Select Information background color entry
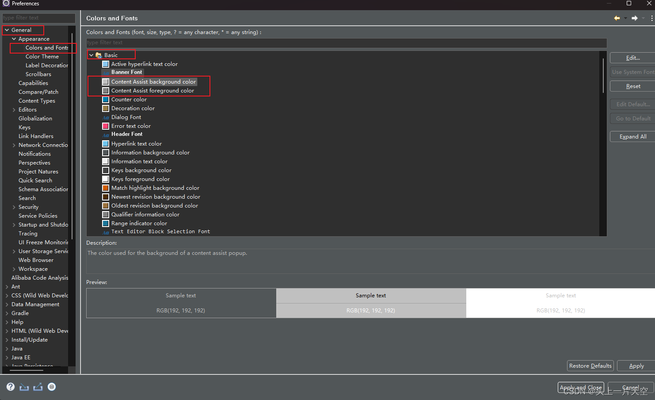655x400 pixels. [150, 153]
